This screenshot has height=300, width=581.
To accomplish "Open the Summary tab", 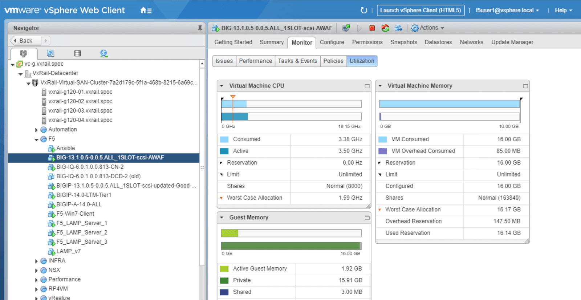I will [271, 42].
